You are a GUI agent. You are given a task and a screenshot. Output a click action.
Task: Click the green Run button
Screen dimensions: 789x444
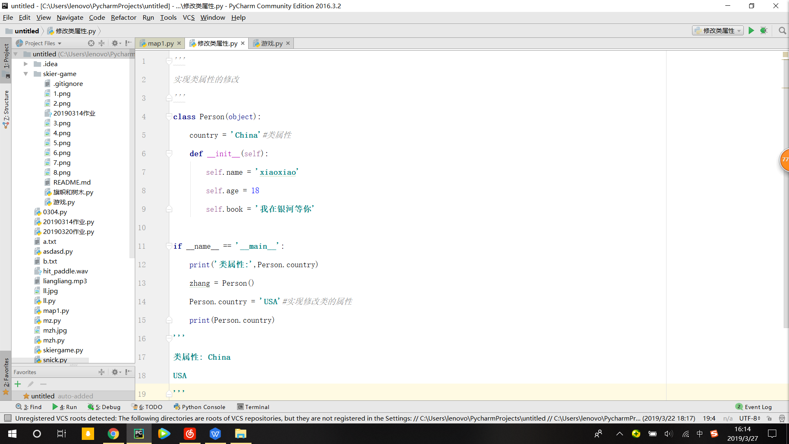click(751, 31)
